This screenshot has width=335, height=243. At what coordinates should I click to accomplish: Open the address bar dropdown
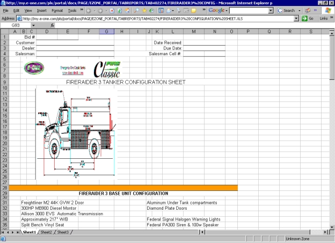click(296, 19)
